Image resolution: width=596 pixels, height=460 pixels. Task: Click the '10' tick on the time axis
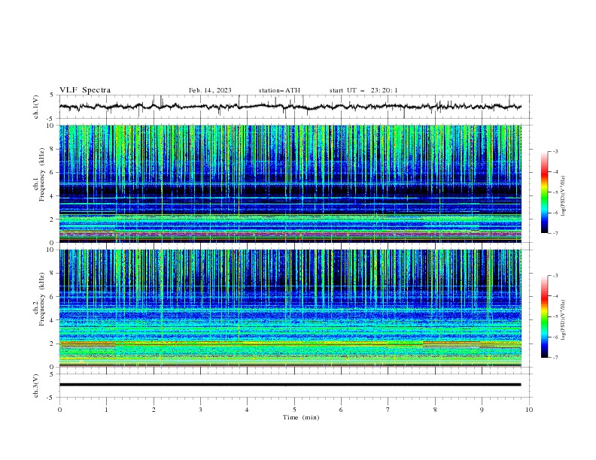click(529, 410)
